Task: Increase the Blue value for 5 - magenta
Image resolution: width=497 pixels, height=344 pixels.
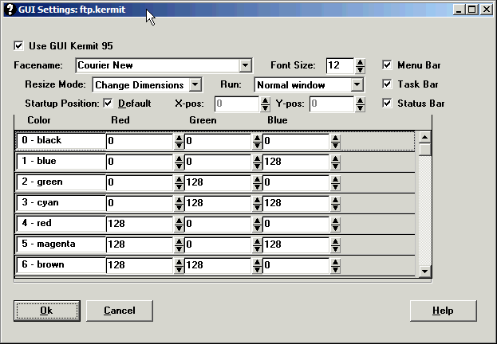Action: coord(335,240)
